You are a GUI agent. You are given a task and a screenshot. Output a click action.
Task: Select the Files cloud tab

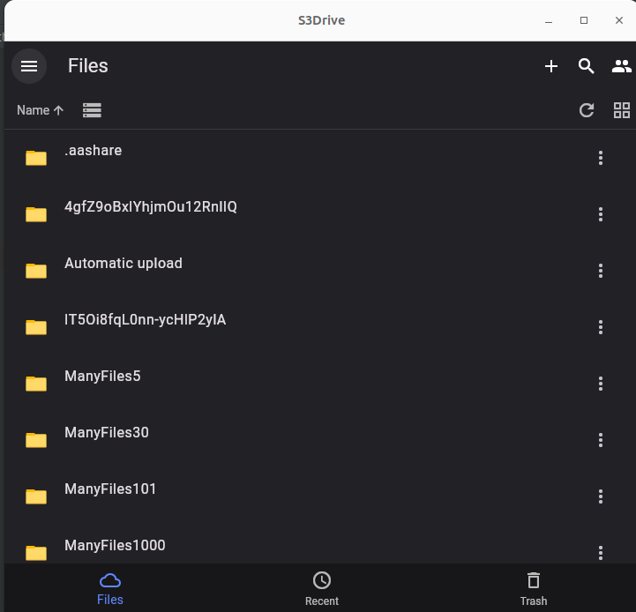pyautogui.click(x=110, y=589)
